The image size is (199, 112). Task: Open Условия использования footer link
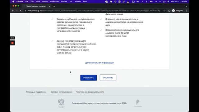pyautogui.click(x=62, y=92)
